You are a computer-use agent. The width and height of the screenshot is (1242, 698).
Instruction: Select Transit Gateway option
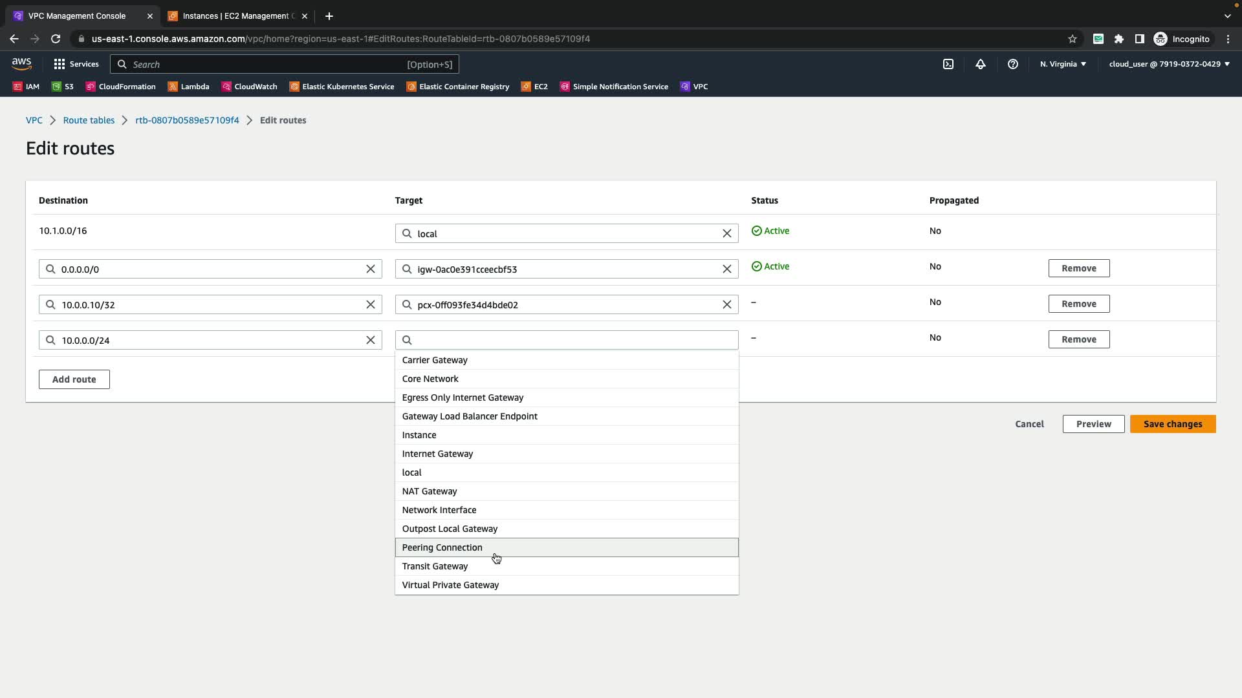(435, 566)
